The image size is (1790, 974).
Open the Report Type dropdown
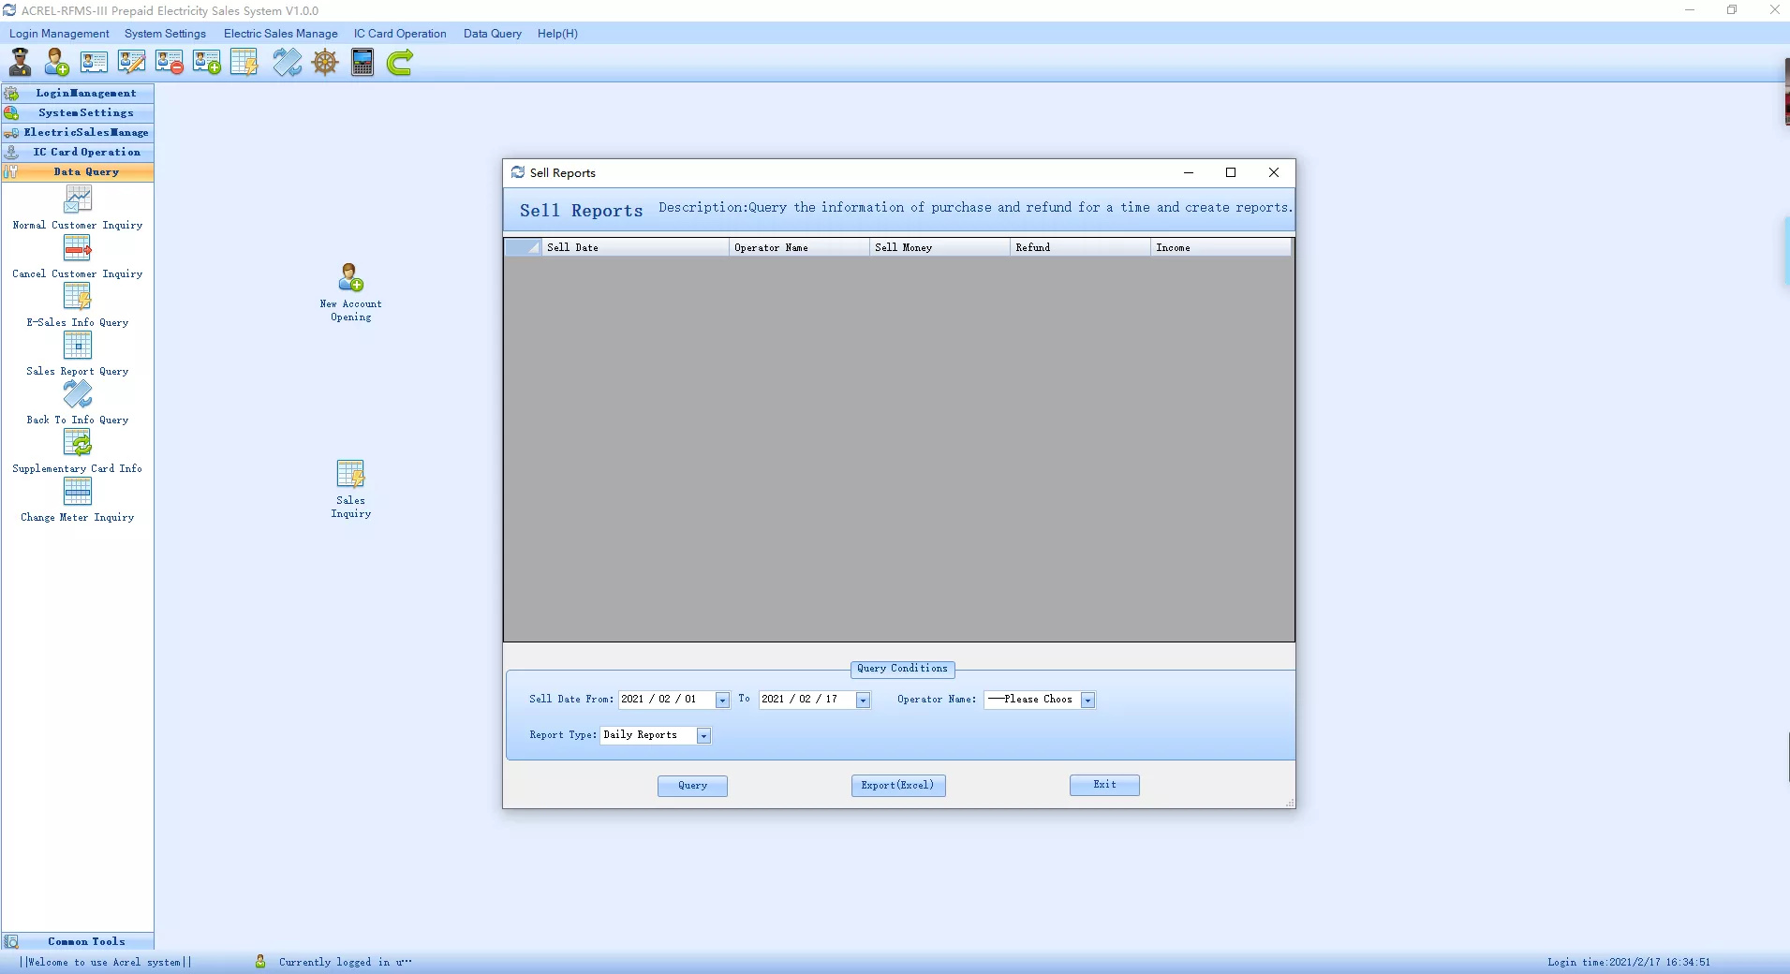pyautogui.click(x=703, y=736)
